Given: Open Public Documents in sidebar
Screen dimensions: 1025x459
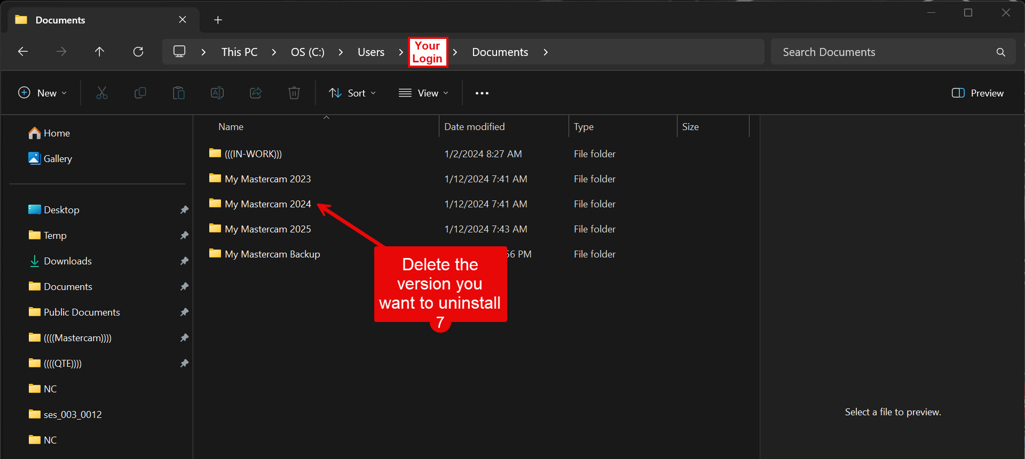Looking at the screenshot, I should pyautogui.click(x=74, y=312).
